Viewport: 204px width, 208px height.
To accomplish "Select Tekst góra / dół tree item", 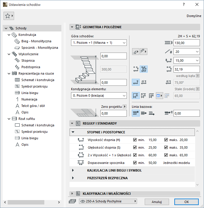I will [x=33, y=106].
